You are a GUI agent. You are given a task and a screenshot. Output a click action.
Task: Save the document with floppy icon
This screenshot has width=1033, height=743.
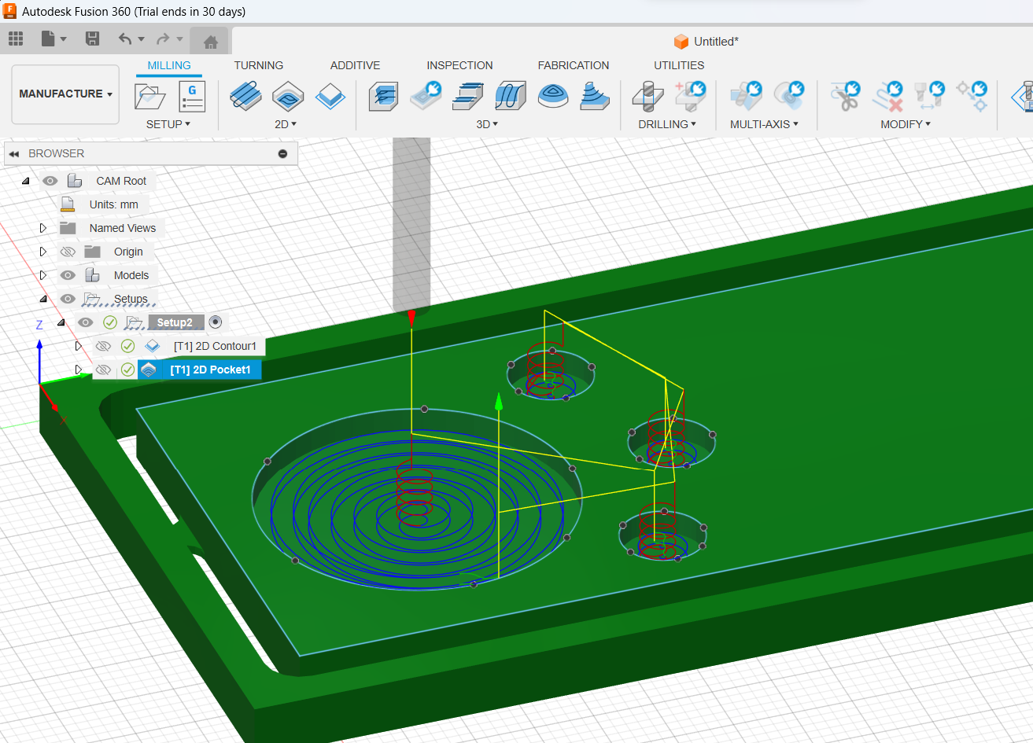(92, 39)
